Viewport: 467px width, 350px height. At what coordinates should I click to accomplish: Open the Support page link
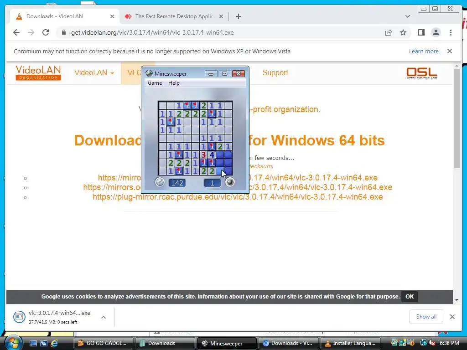tap(275, 73)
